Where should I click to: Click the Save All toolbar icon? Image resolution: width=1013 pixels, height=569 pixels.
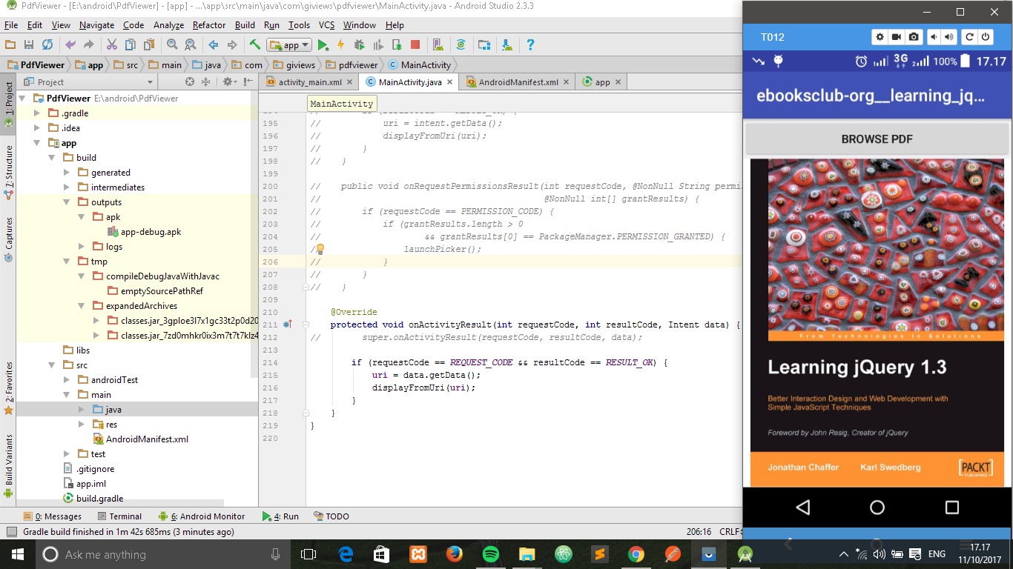29,44
